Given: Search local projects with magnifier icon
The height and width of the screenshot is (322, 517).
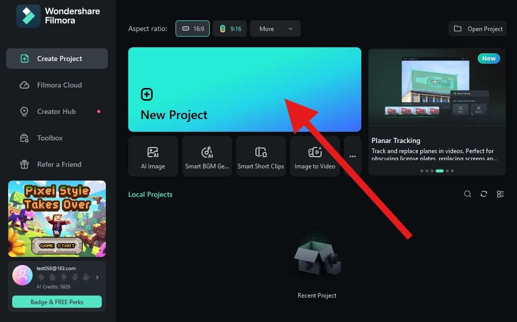Looking at the screenshot, I should click(x=468, y=194).
